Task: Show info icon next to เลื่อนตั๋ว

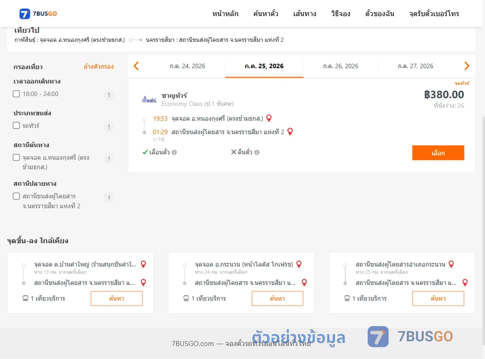Action: click(174, 152)
